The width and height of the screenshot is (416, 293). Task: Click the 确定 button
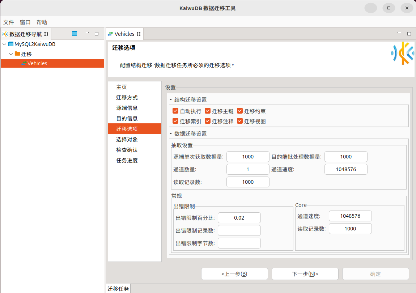pyautogui.click(x=375, y=274)
